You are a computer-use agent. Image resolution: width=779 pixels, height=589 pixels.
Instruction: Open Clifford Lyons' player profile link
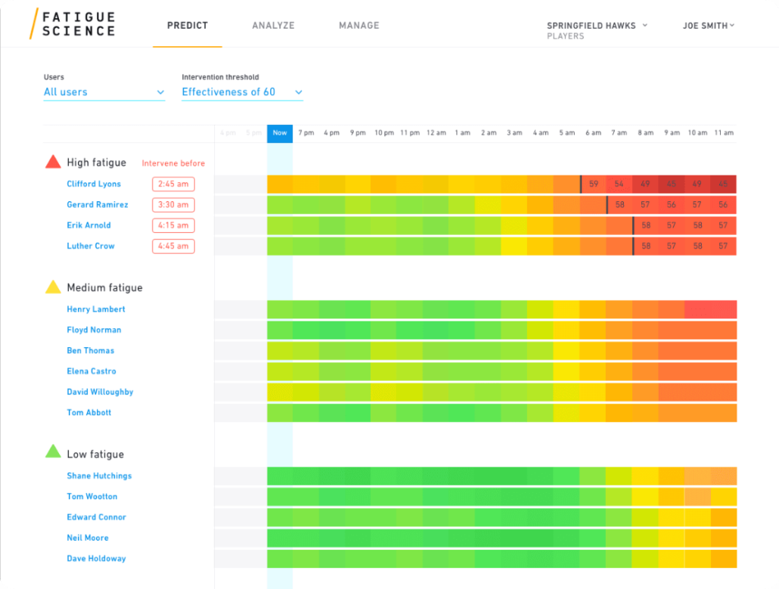93,184
